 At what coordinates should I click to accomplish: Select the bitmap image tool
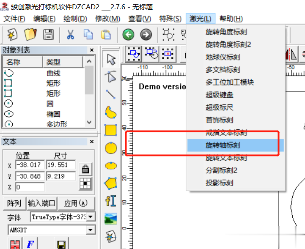pos(111,219)
